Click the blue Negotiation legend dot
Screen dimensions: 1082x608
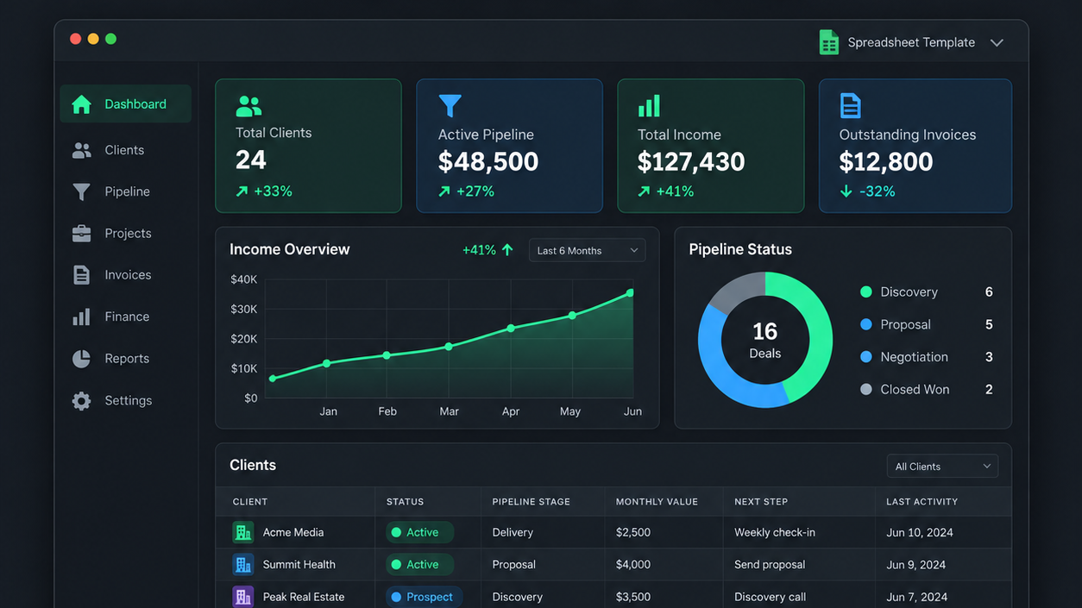click(866, 357)
